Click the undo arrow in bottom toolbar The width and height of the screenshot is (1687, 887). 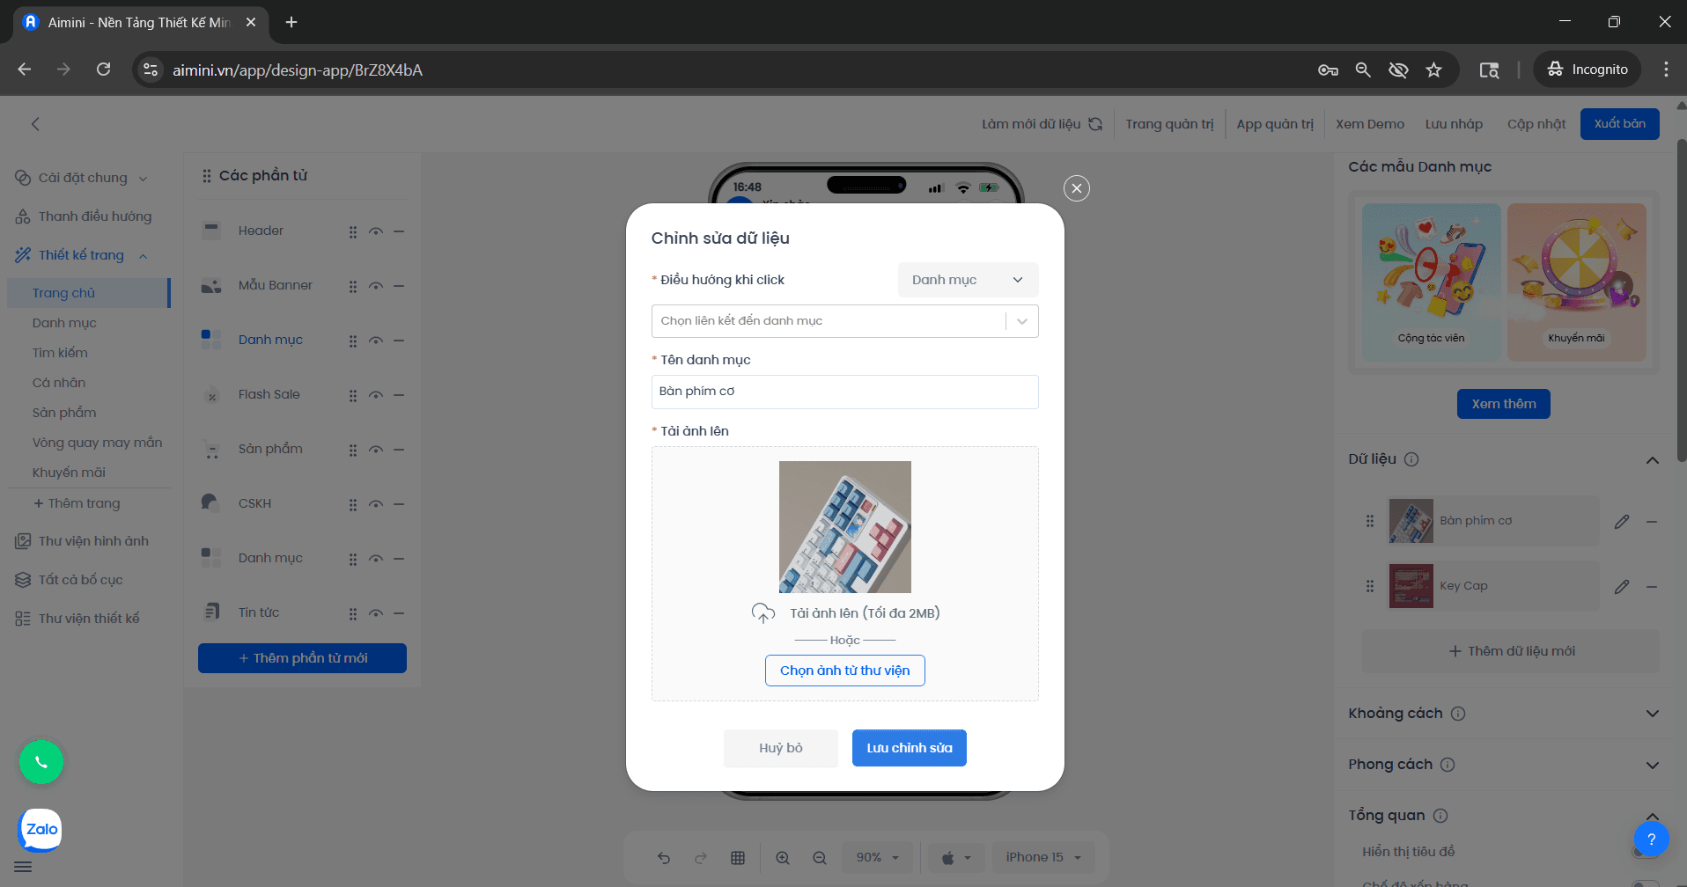(x=664, y=858)
